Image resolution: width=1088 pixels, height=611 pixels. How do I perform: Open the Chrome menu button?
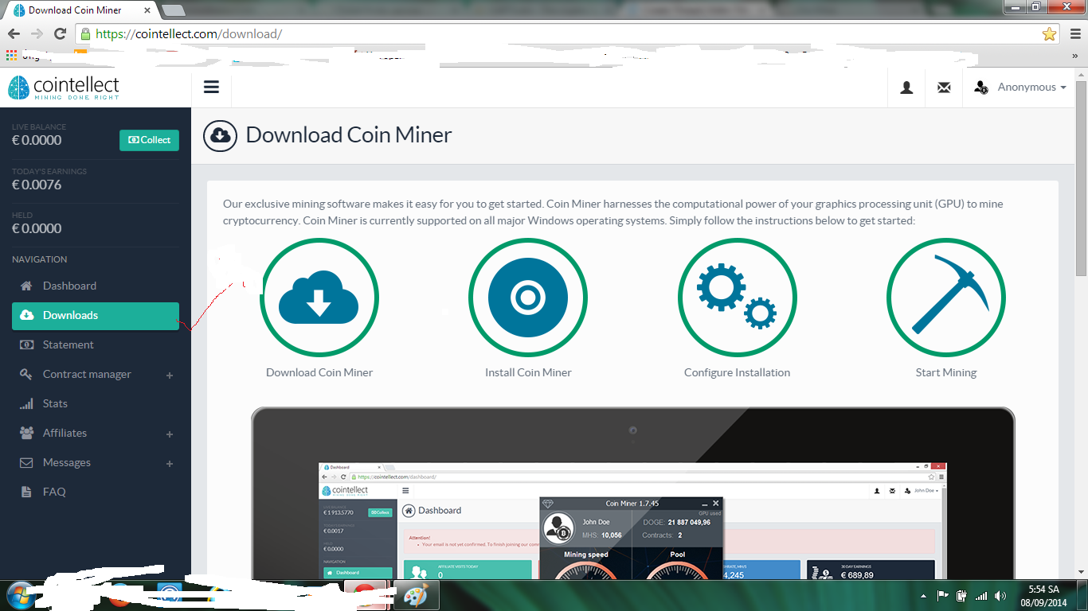(1074, 33)
